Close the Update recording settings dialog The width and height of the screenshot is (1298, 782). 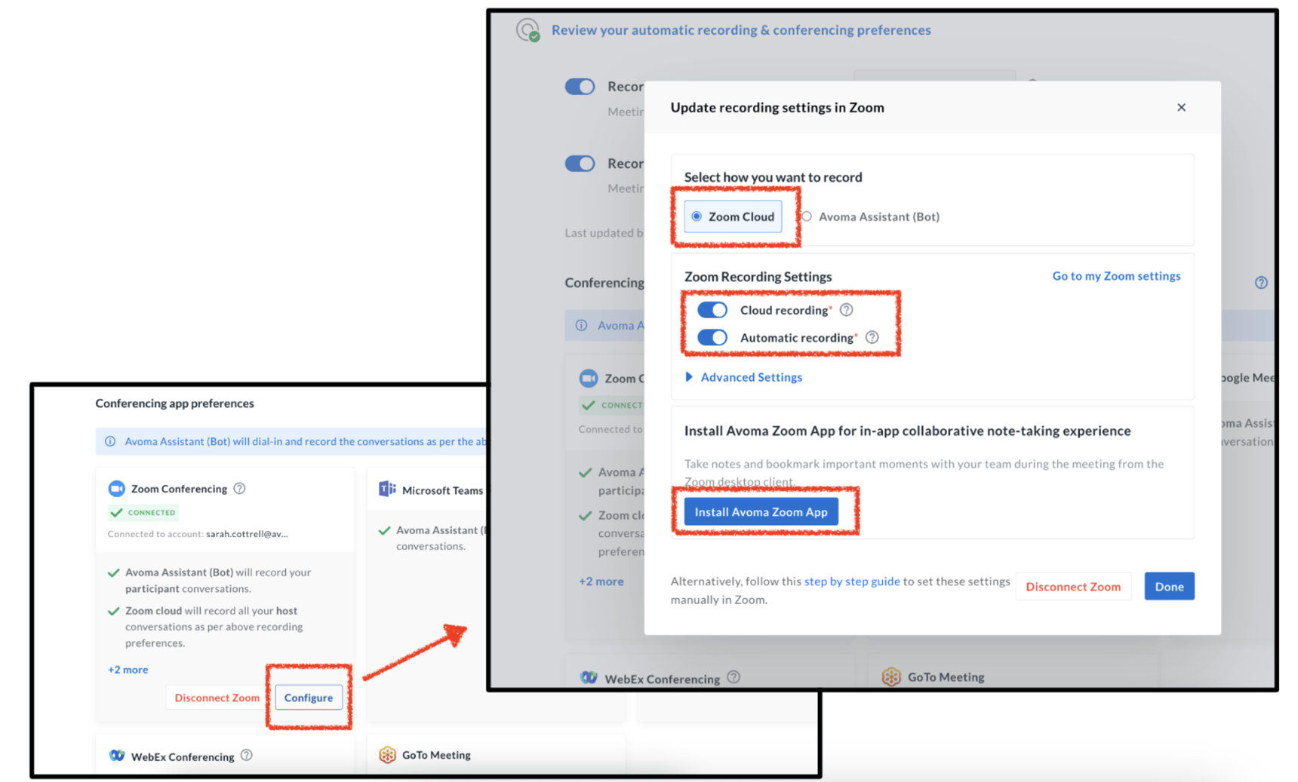1181,107
